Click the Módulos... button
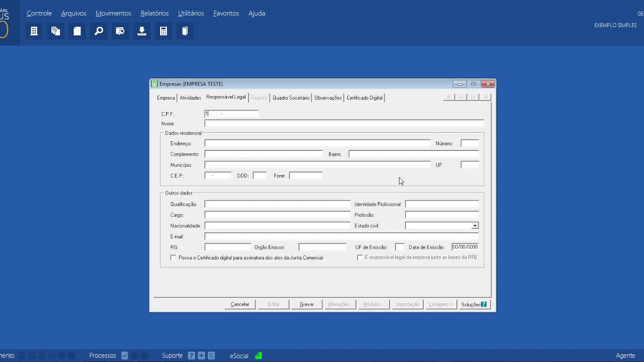This screenshot has height=362, width=644. pos(374,304)
